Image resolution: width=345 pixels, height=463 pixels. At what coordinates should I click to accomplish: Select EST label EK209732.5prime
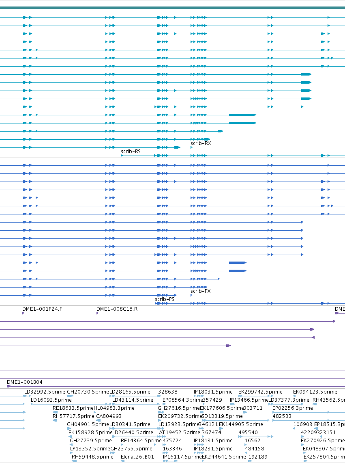[180, 416]
